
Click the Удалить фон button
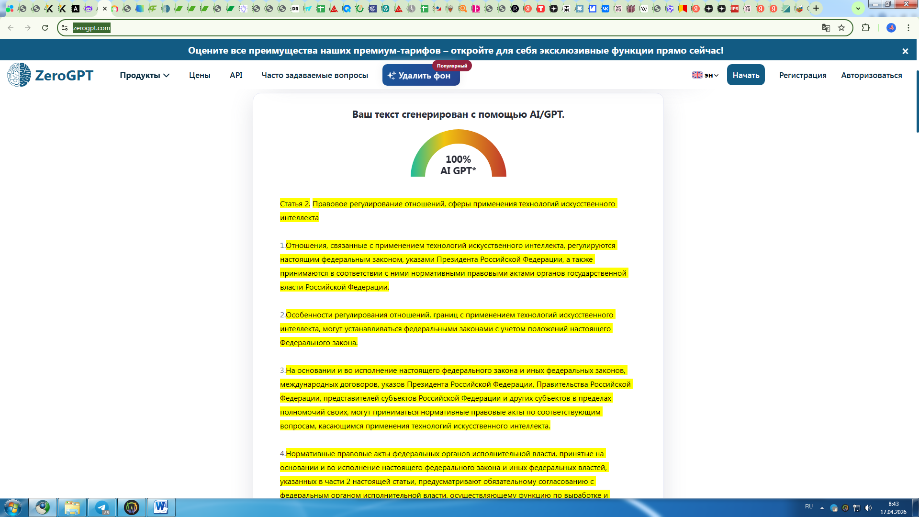421,75
